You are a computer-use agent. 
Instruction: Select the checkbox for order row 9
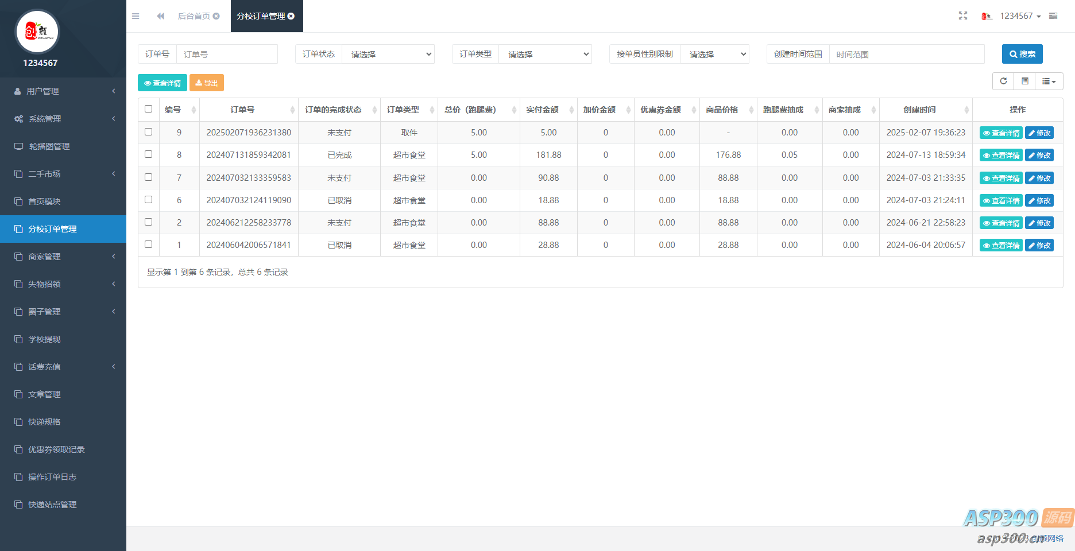click(149, 132)
